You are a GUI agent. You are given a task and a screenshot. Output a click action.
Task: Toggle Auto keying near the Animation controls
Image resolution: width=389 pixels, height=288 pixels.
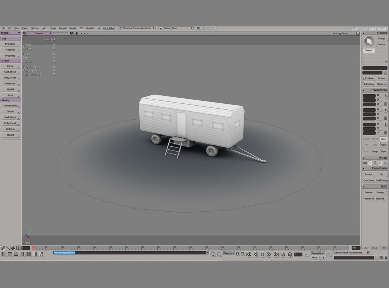(x=314, y=258)
